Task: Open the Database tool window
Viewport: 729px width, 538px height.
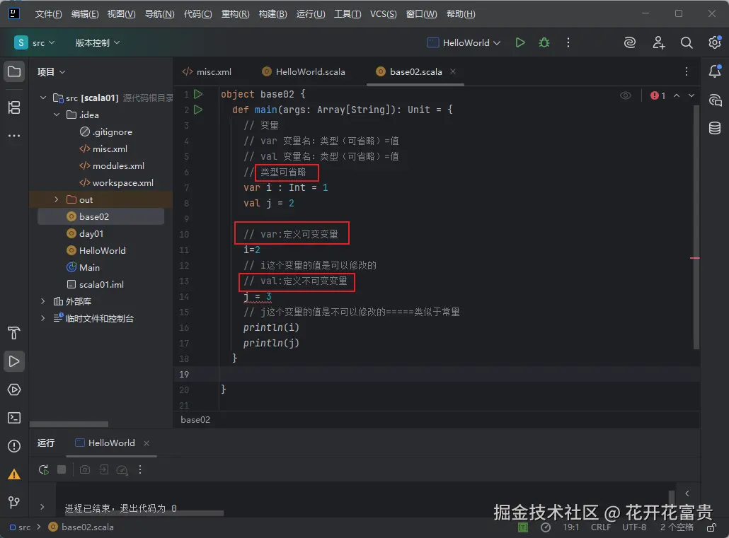Action: [715, 128]
